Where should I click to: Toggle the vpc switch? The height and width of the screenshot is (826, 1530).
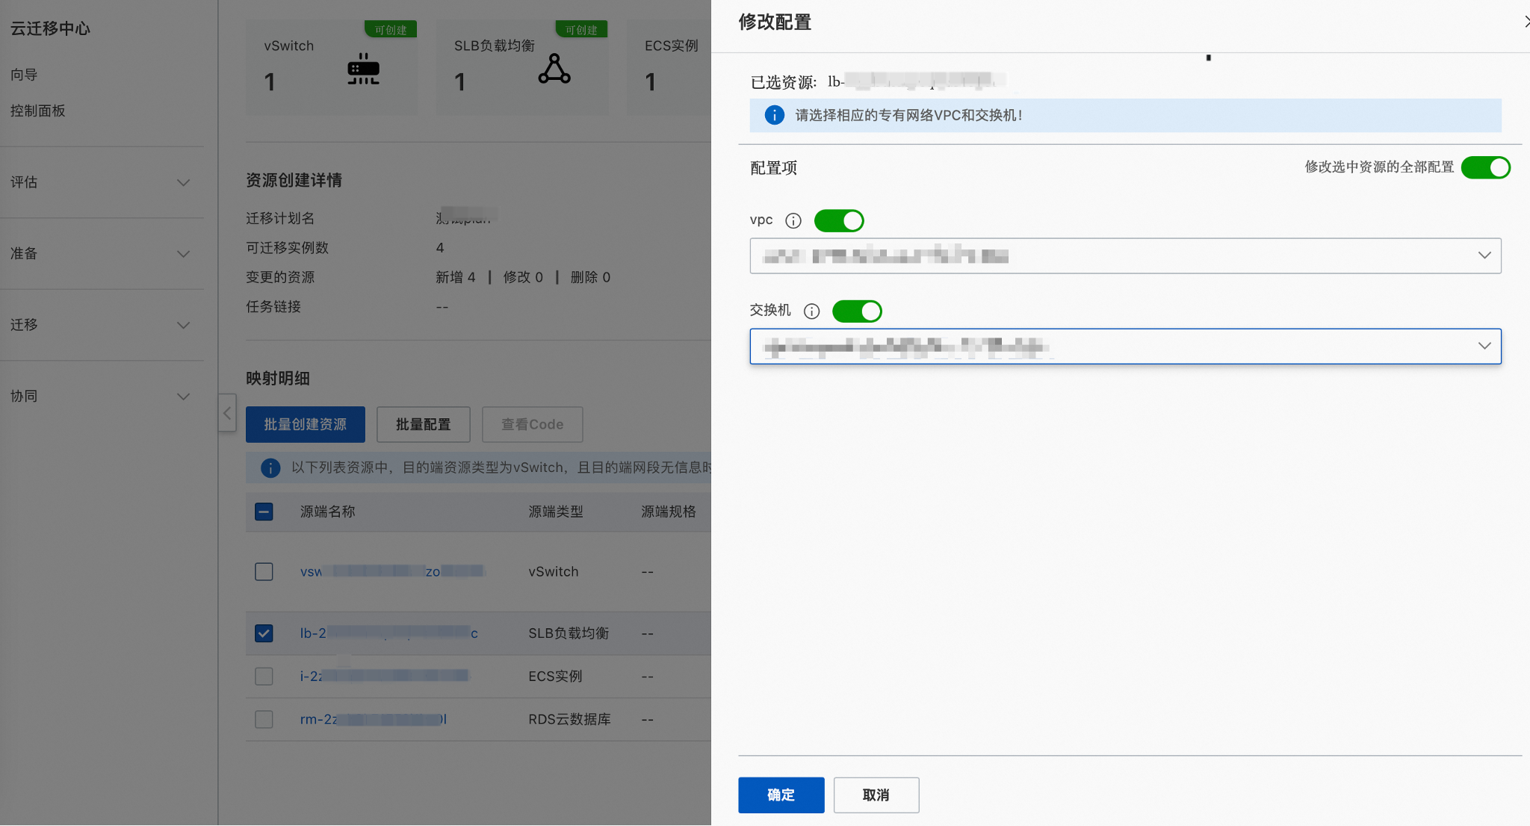[x=839, y=220]
